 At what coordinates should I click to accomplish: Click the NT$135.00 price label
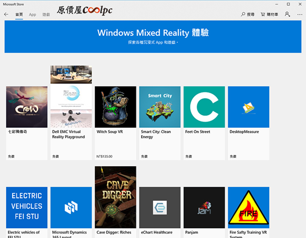[104, 156]
